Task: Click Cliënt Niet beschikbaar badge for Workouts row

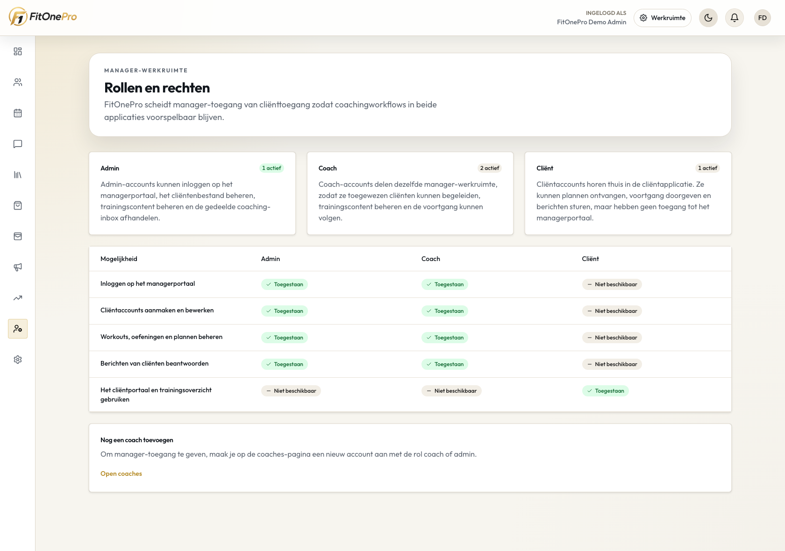Action: (612, 338)
